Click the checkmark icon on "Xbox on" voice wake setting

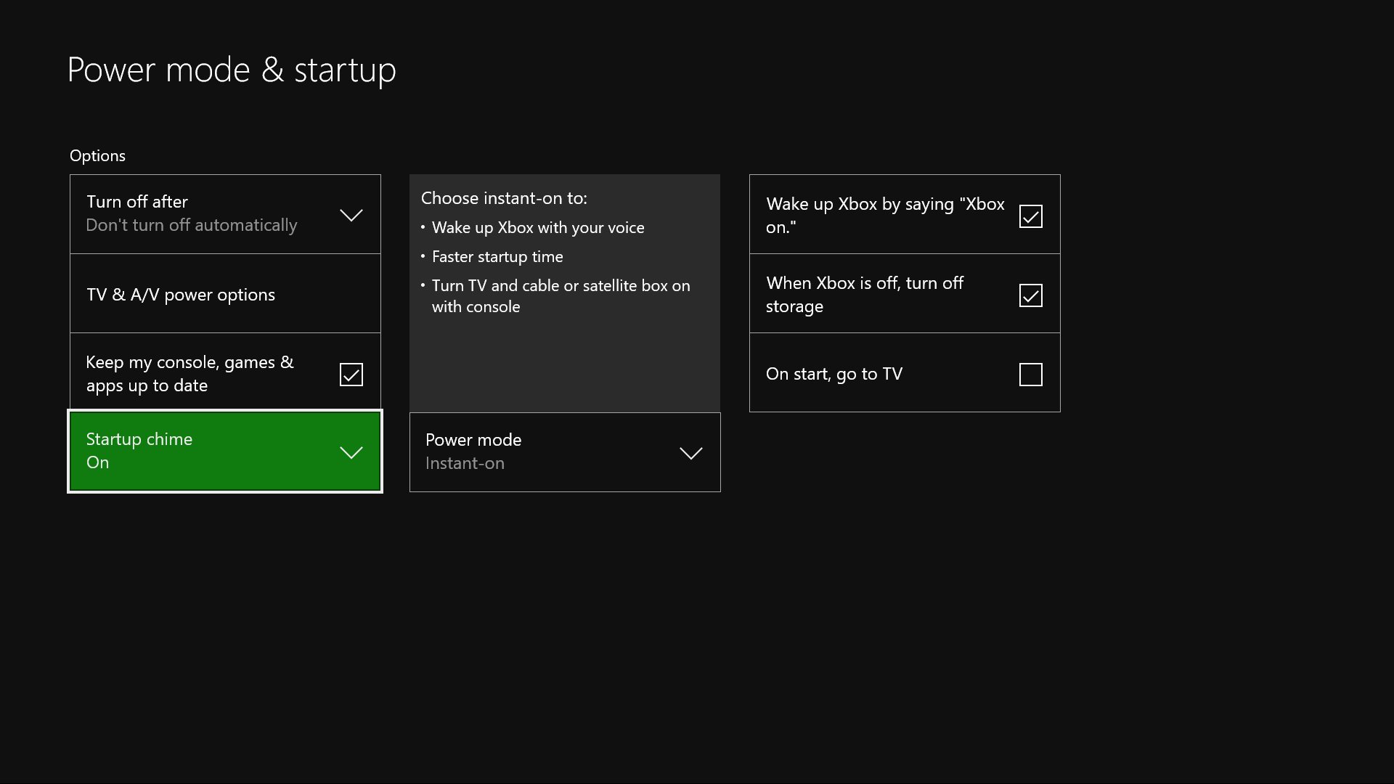(x=1031, y=216)
